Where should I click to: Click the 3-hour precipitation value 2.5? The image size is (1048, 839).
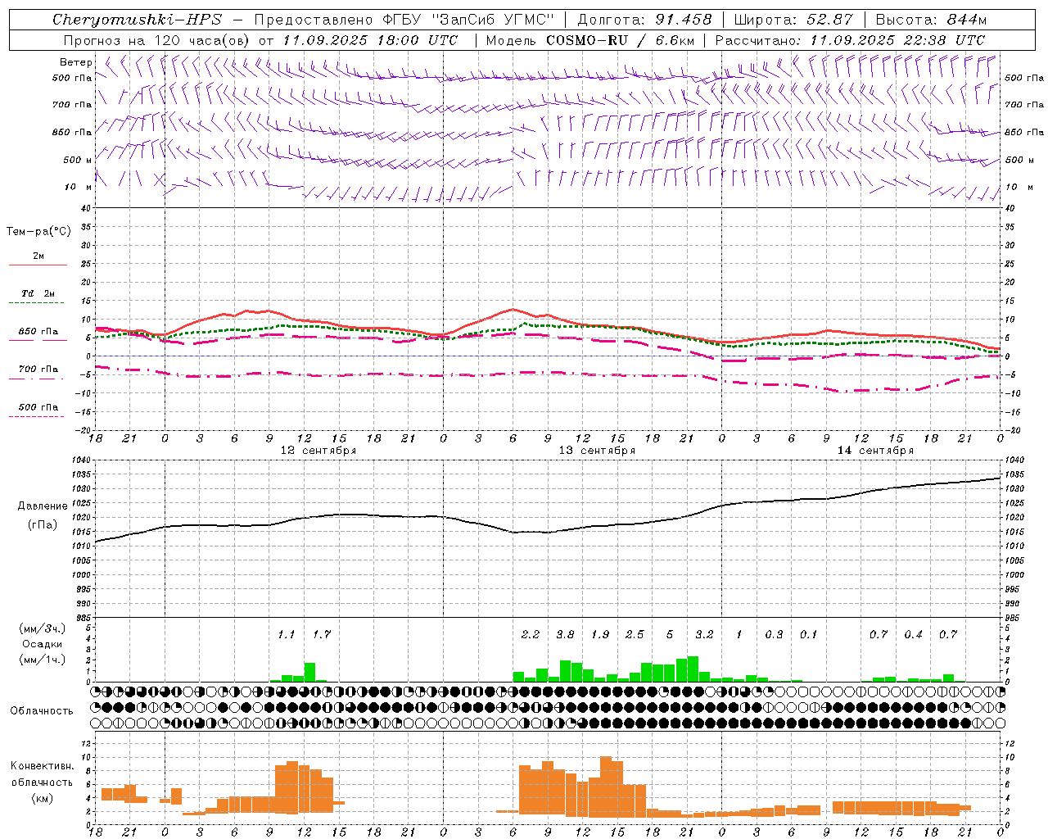(635, 634)
